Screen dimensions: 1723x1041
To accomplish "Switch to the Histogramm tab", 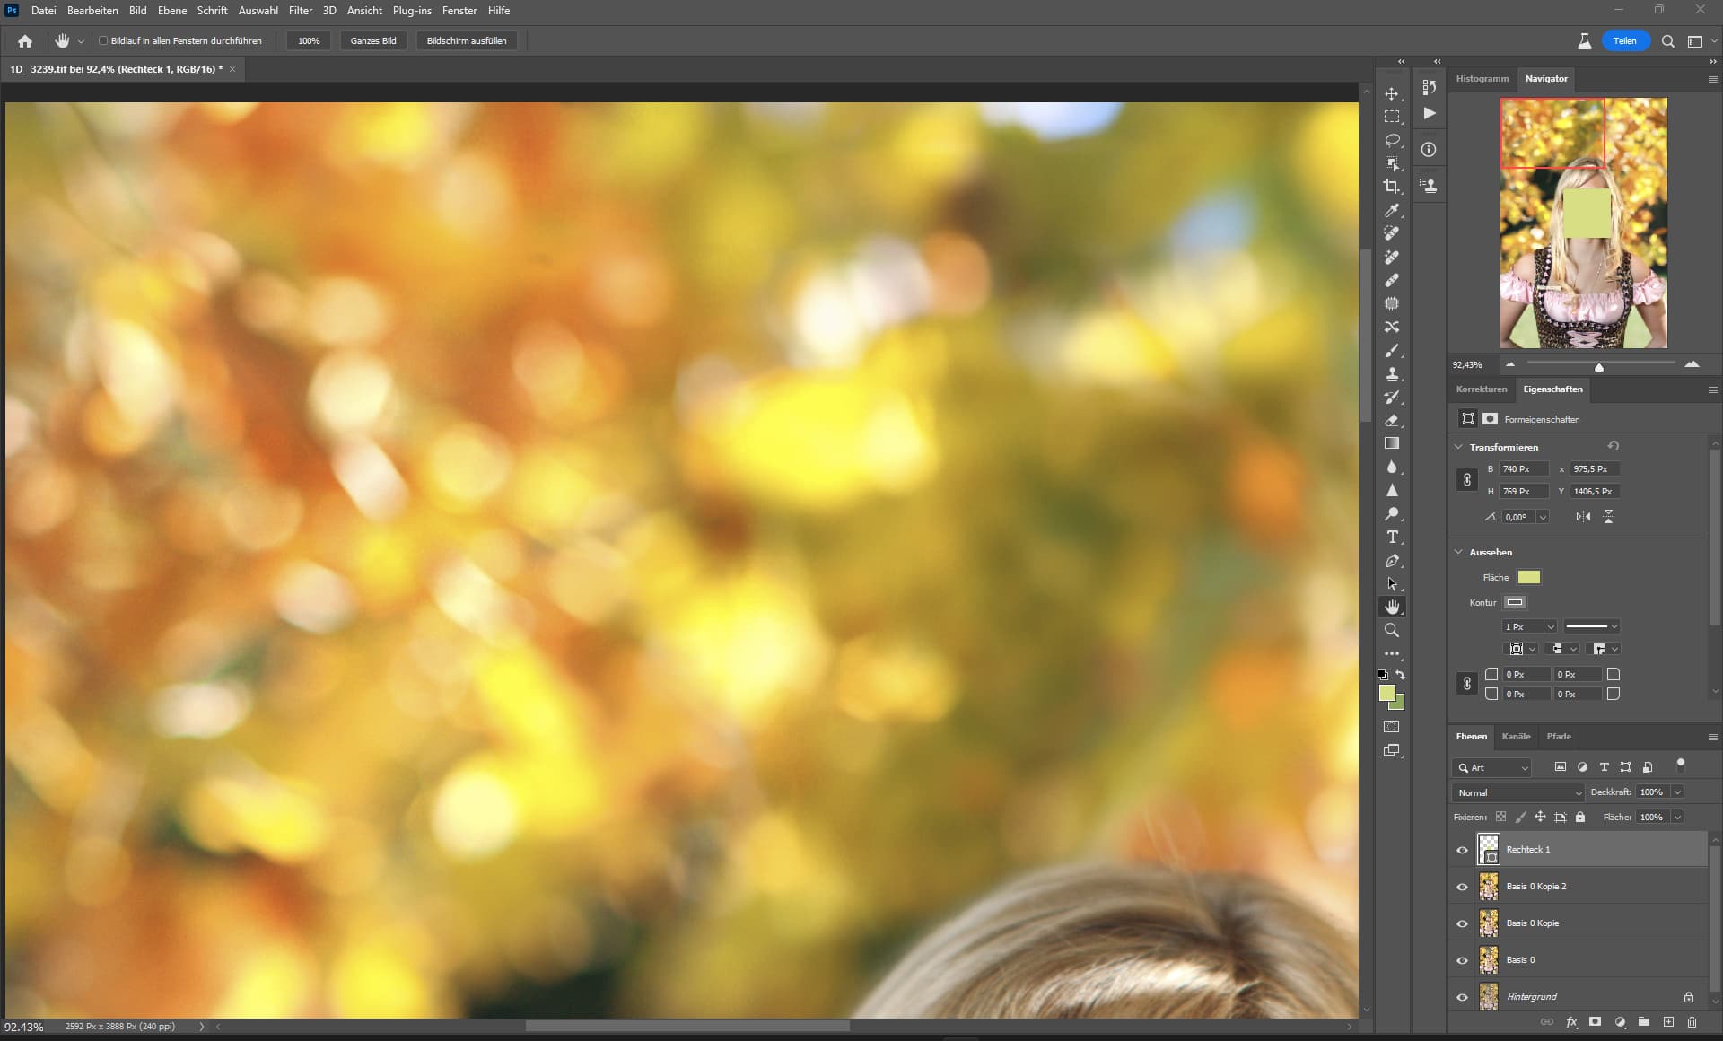I will [x=1482, y=79].
